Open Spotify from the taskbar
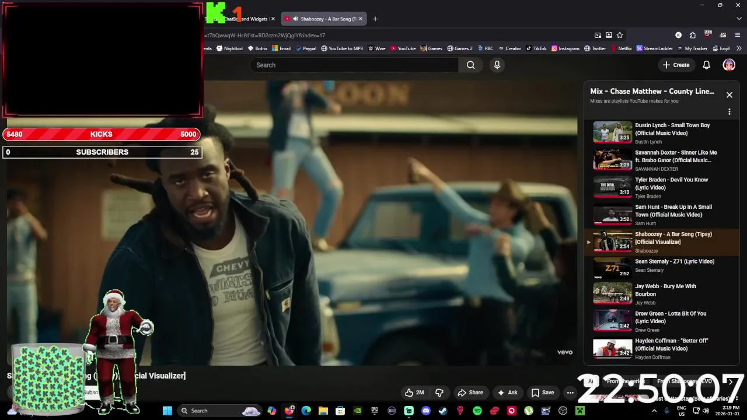This screenshot has width=747, height=420. [477, 411]
